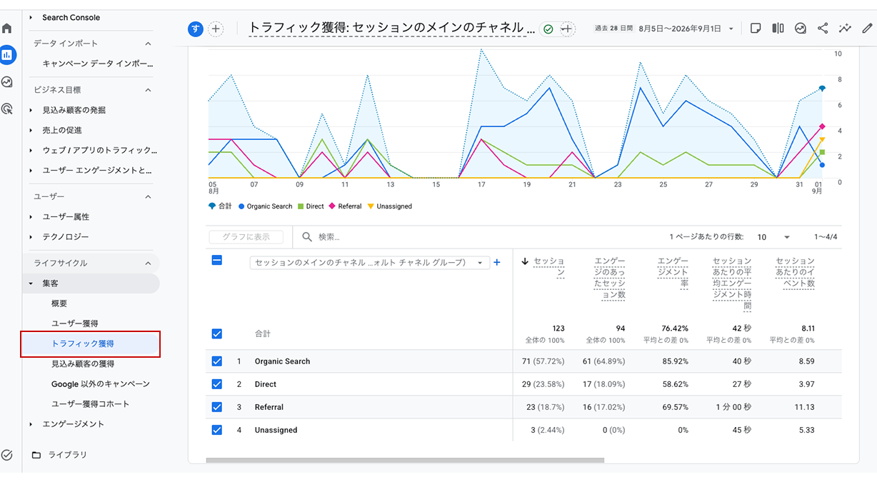Click the horizontal scrollbar under the table
Image resolution: width=877 pixels, height=482 pixels.
405,461
